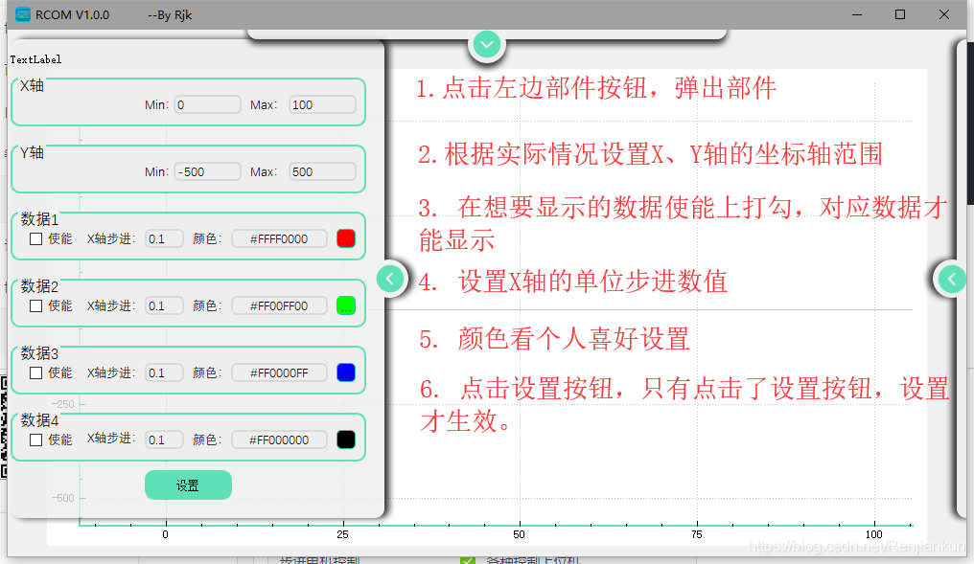Toggle the 数据3 使能 checkbox
Screen dimensions: 974x564
[36, 372]
